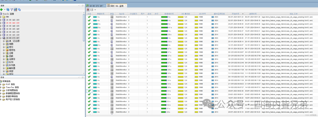Click duration bar in row started 24-2月-2024 08:46:40

[x=95, y=24]
